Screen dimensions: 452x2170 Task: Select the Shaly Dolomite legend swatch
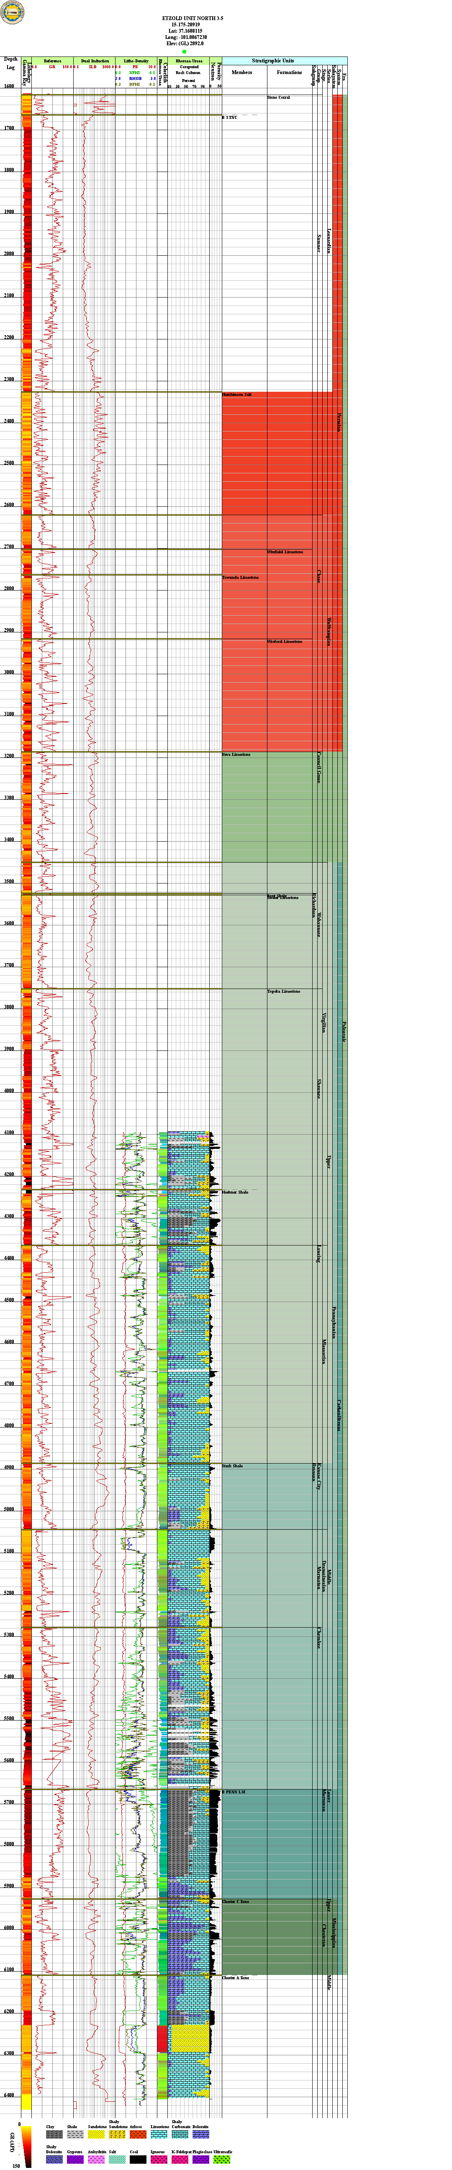(54, 2160)
